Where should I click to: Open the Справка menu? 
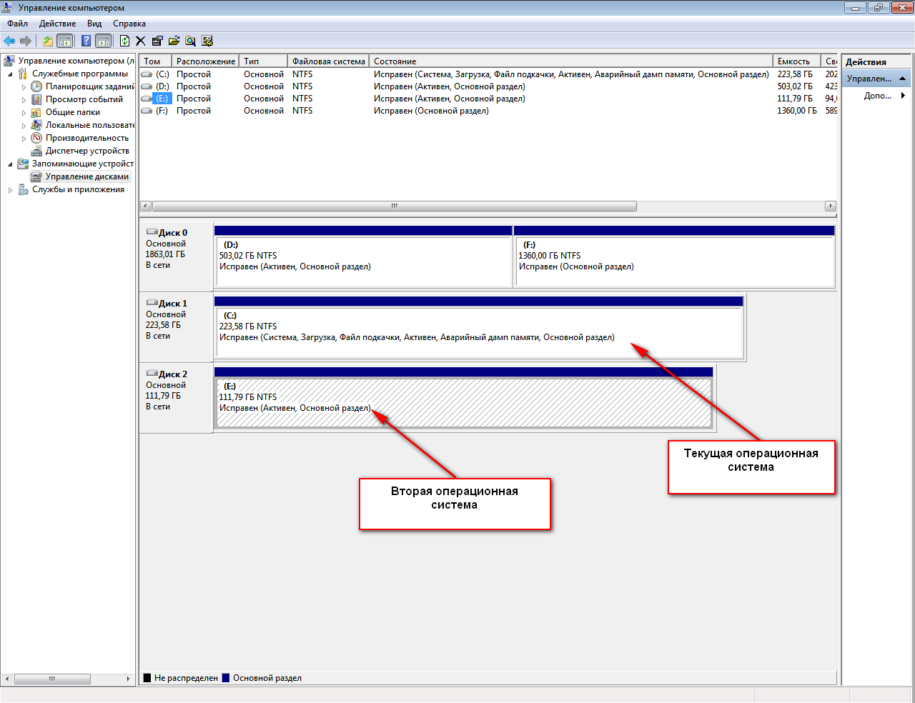click(129, 24)
